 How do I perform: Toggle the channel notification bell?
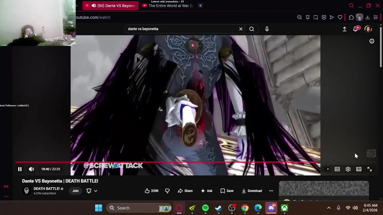89,191
